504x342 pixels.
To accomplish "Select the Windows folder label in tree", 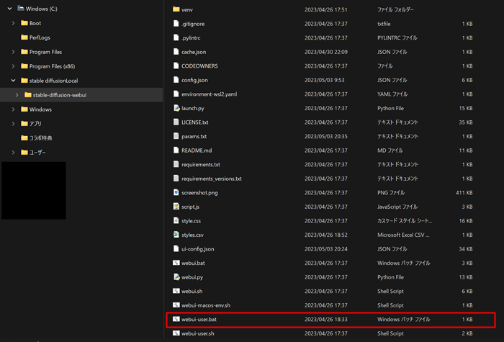I will pyautogui.click(x=40, y=109).
